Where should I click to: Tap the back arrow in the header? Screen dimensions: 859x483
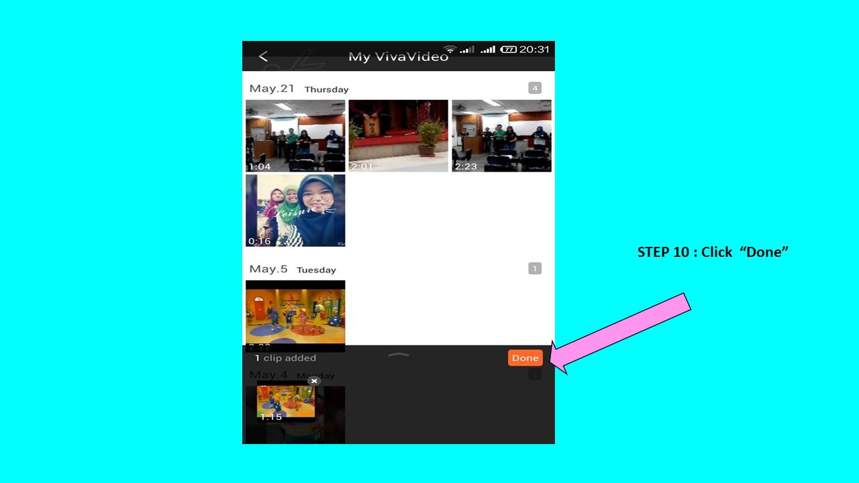click(x=263, y=56)
